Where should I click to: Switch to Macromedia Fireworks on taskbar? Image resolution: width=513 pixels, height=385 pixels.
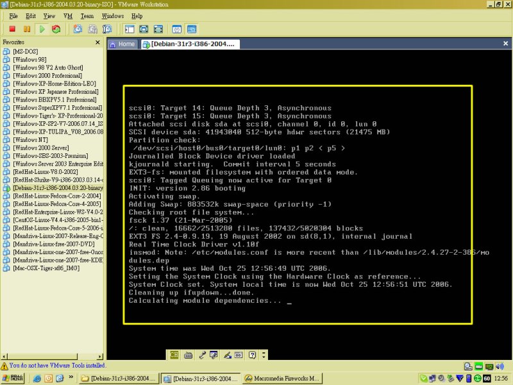[282, 379]
